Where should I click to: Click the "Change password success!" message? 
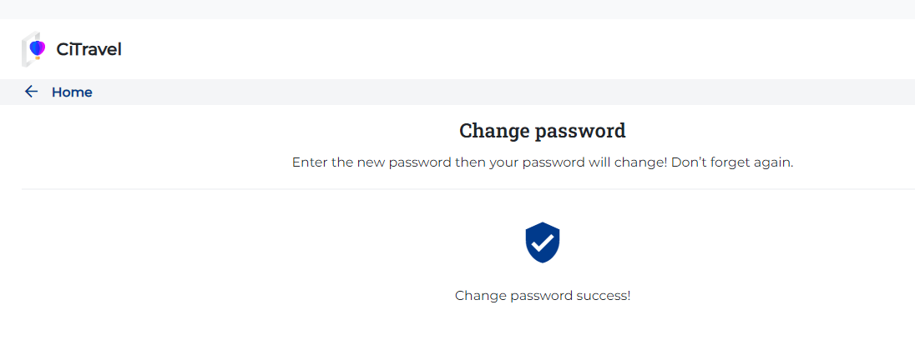pos(542,296)
